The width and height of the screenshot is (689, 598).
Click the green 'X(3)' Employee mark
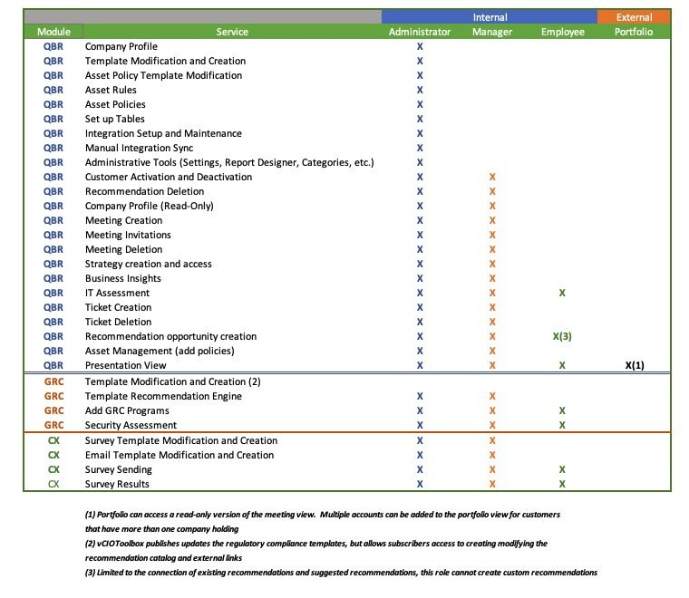click(562, 336)
